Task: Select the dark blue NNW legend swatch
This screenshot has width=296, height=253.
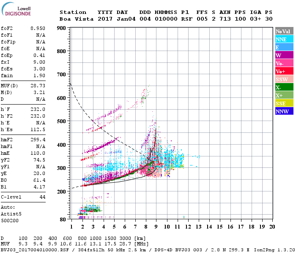Action: pos(284,111)
